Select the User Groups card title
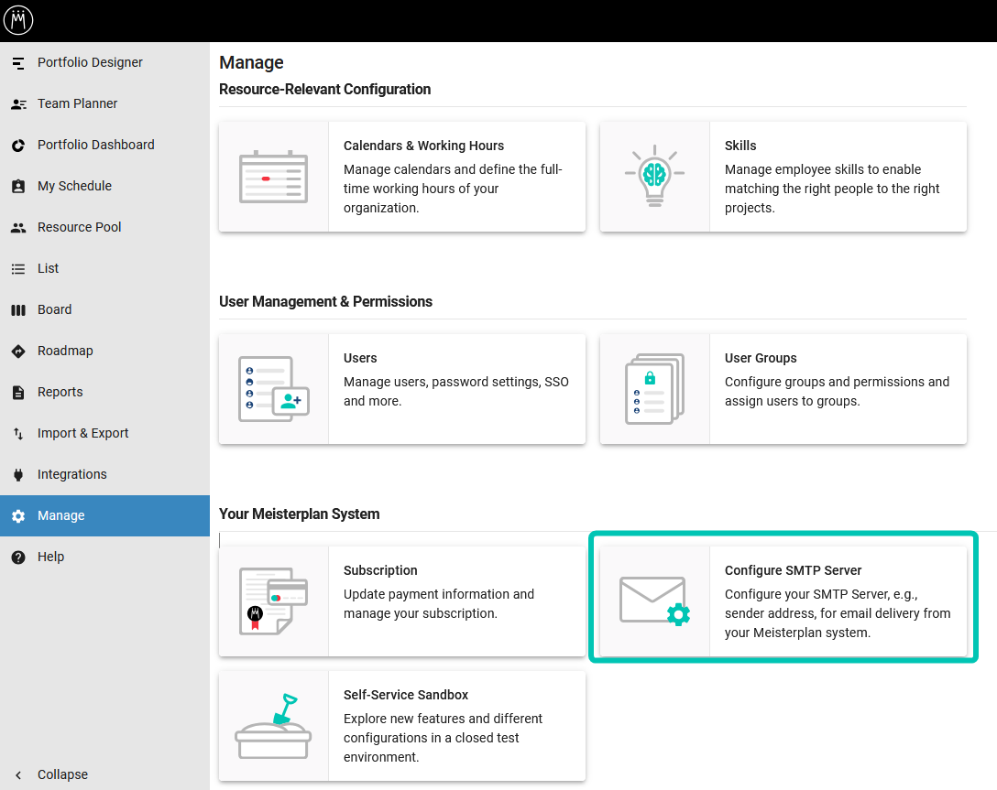 [761, 358]
